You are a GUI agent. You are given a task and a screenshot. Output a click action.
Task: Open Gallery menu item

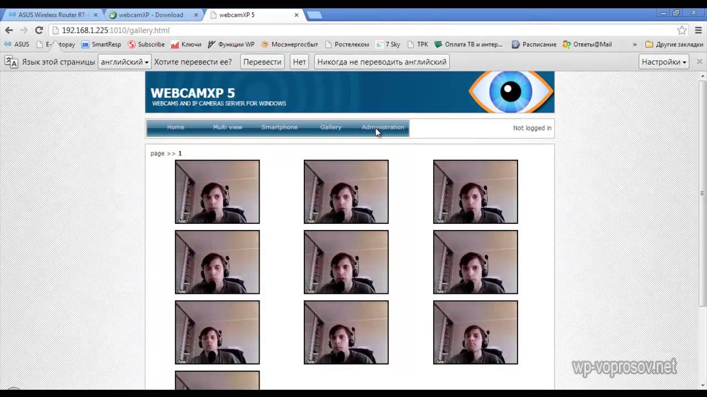[x=331, y=127]
